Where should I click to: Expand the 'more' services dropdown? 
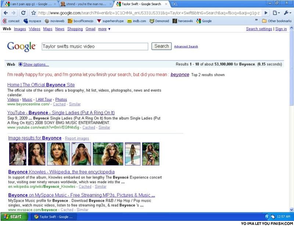pos(104,29)
